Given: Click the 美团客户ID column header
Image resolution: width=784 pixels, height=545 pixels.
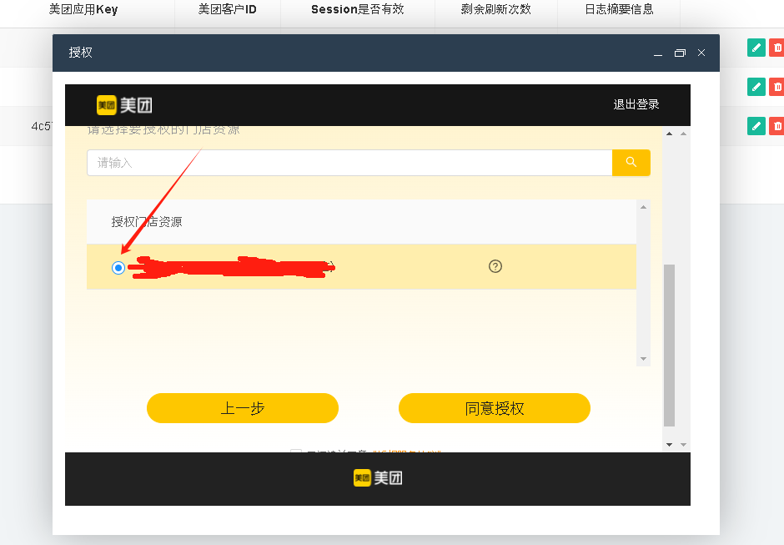Looking at the screenshot, I should coord(228,9).
